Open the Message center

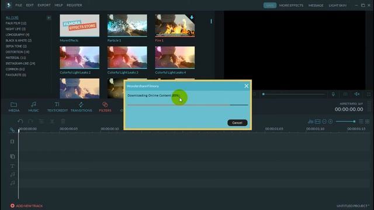[316, 5]
